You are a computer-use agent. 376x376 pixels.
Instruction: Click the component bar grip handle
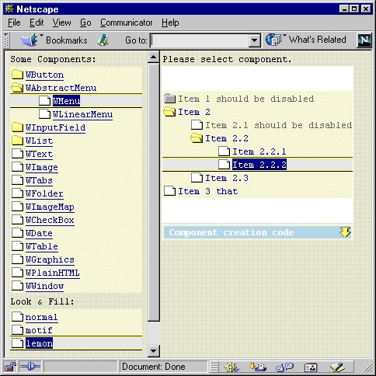pos(214,367)
